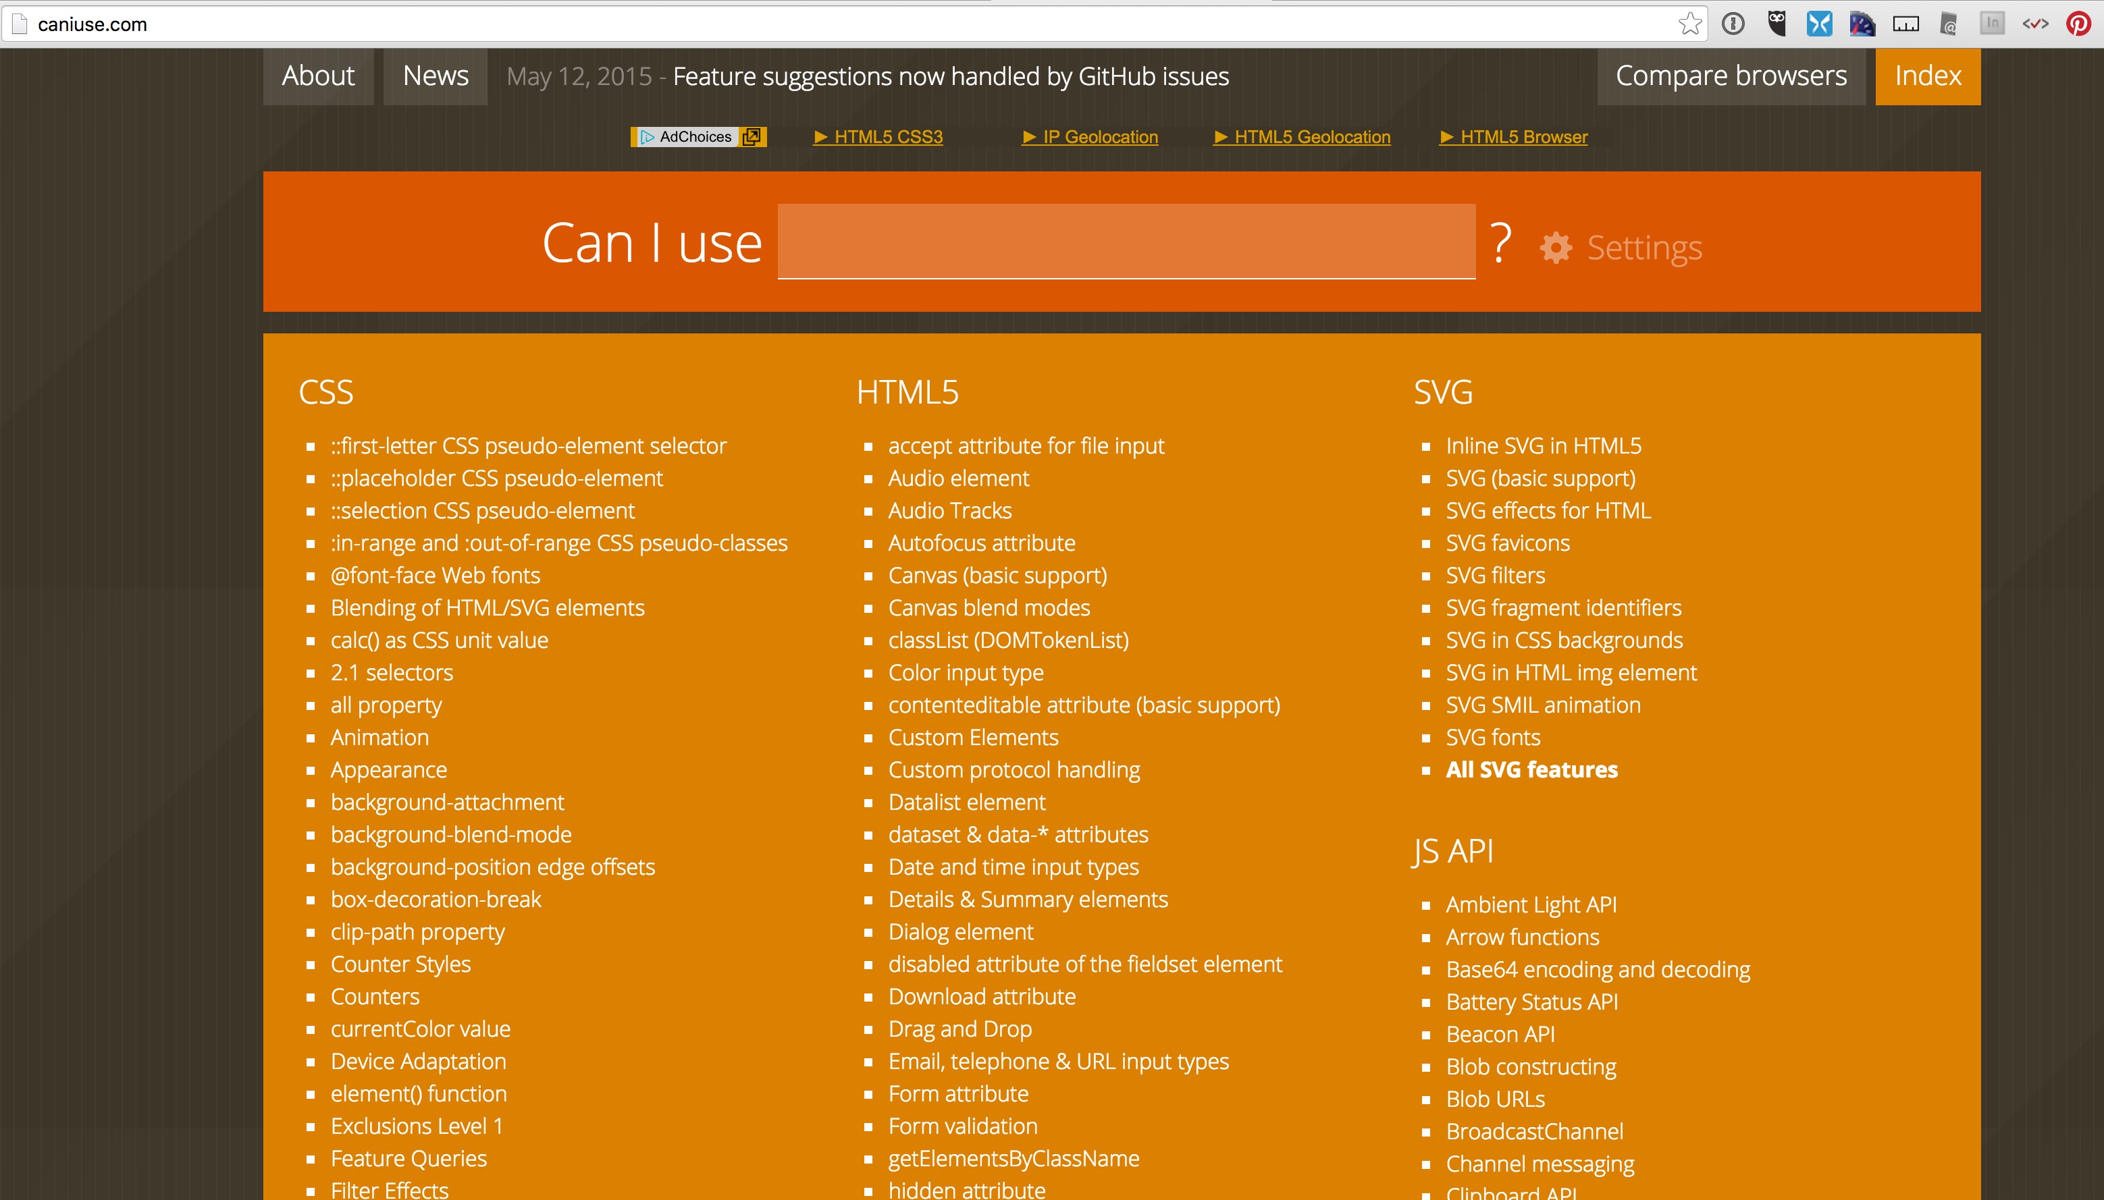Screen dimensions: 2104x1200
Task: Open ::selection CSS pseudo-element
Action: coord(482,511)
